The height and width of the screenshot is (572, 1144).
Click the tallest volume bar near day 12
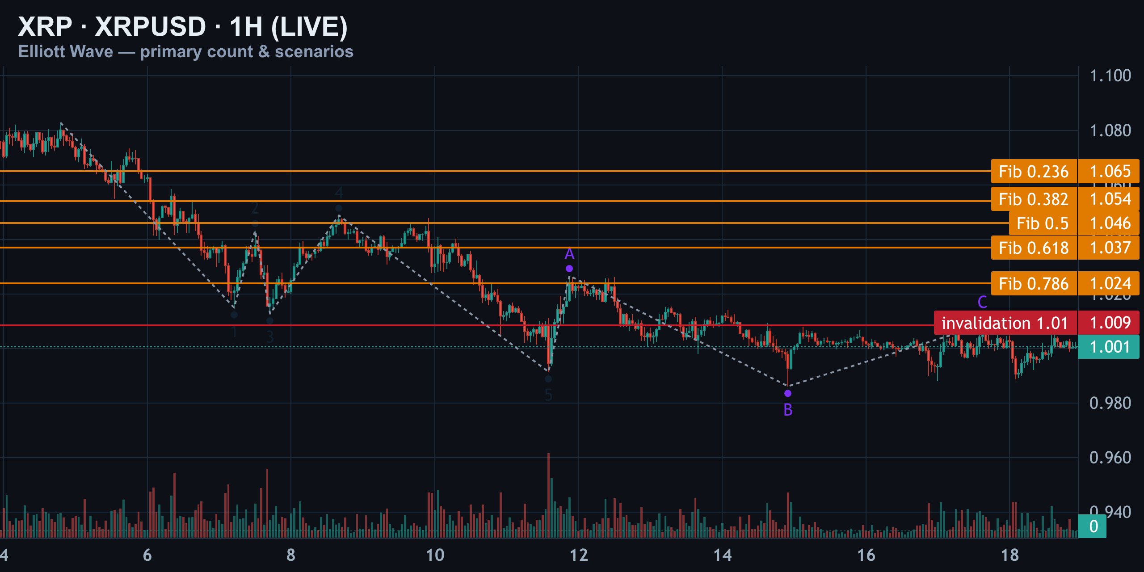548,495
